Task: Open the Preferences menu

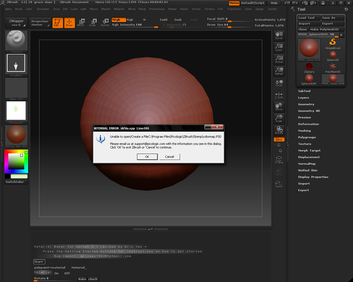Action: tap(157, 9)
